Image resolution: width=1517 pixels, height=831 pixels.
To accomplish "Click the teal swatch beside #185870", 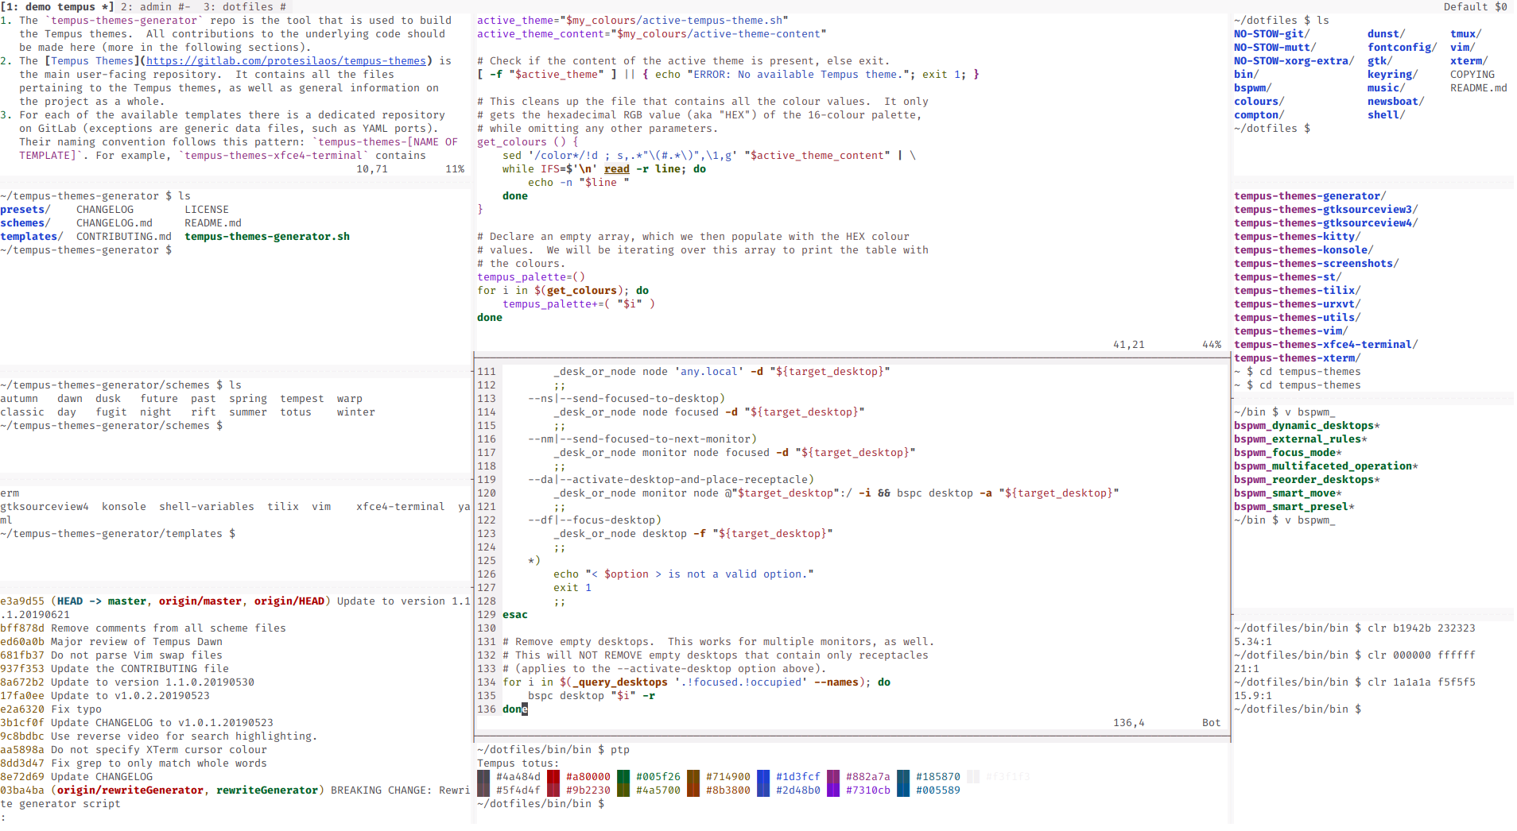I will [x=903, y=776].
